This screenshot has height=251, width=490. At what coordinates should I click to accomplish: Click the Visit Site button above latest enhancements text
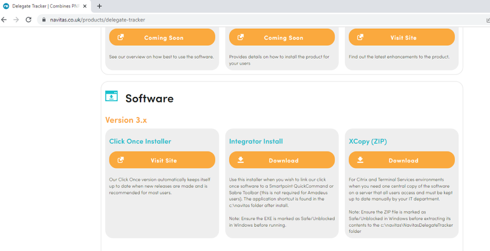click(402, 37)
